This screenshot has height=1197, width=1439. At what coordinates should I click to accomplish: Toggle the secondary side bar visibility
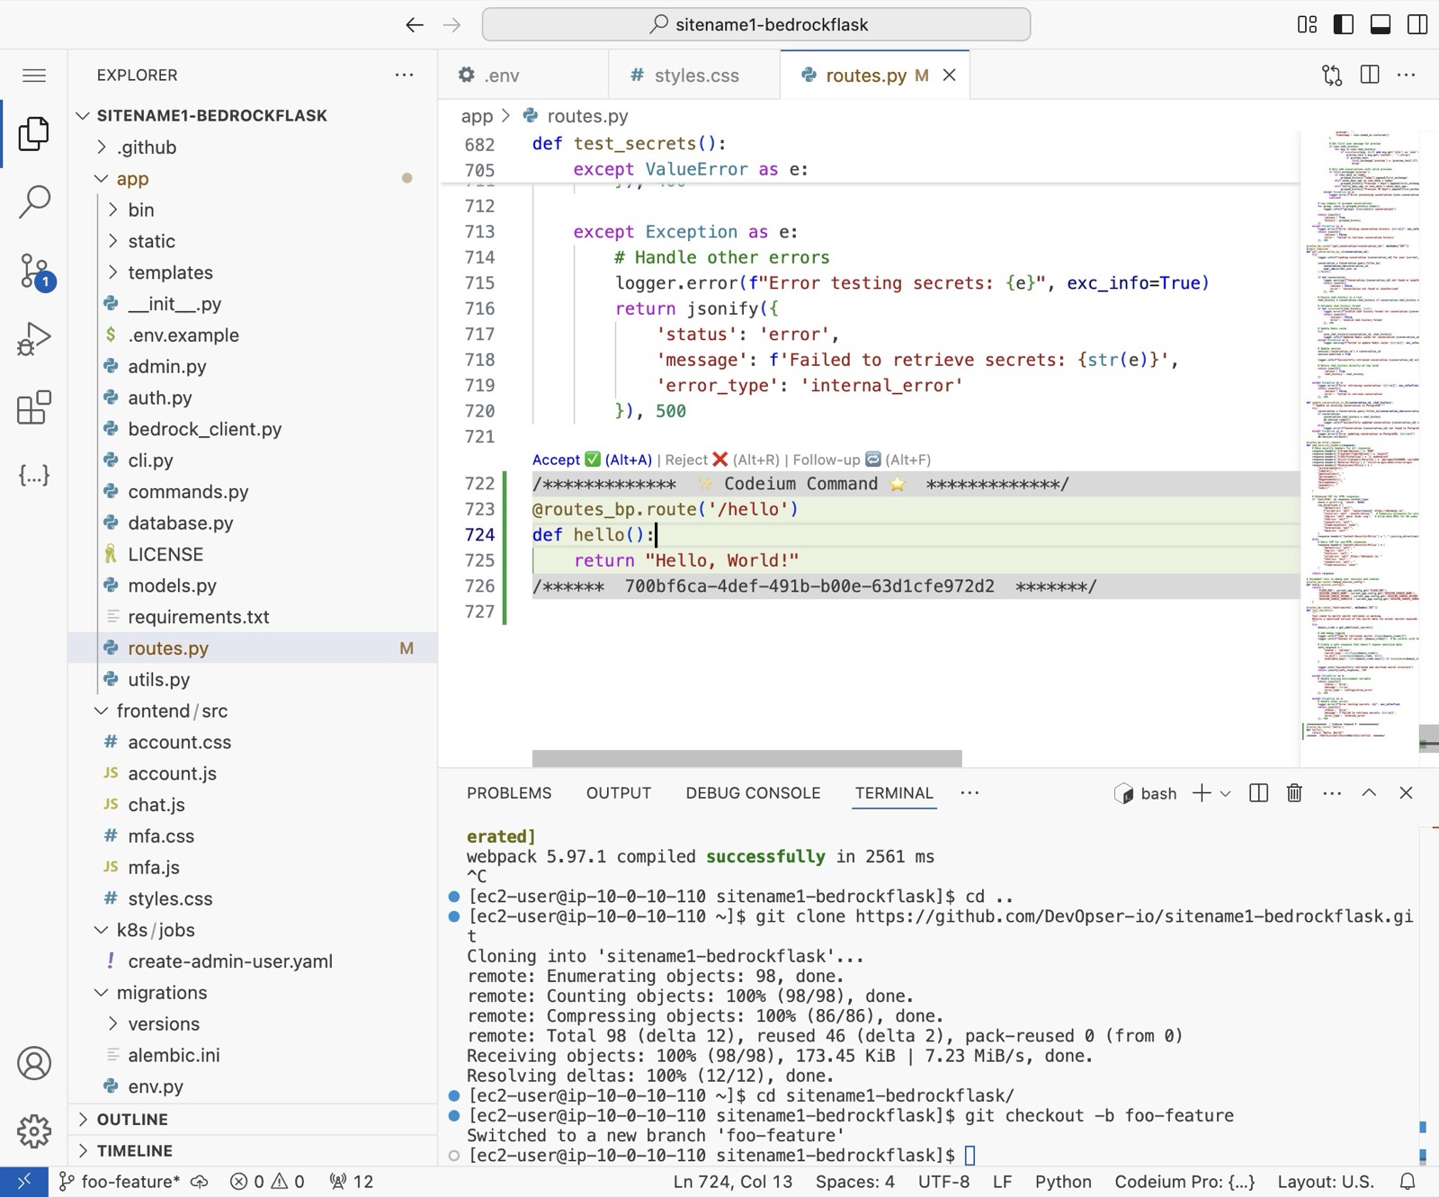pyautogui.click(x=1417, y=24)
